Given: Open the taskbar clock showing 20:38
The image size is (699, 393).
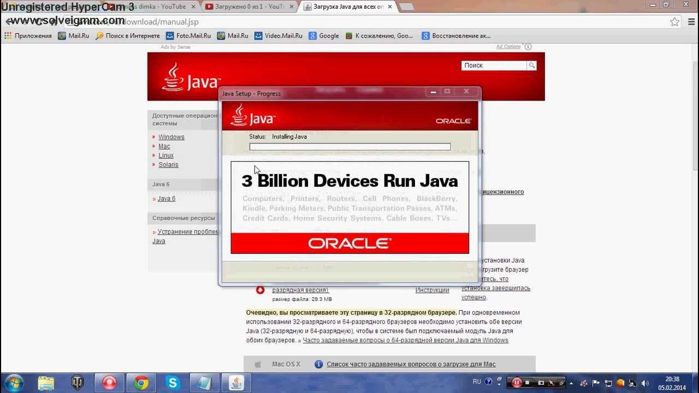Looking at the screenshot, I should 672,383.
